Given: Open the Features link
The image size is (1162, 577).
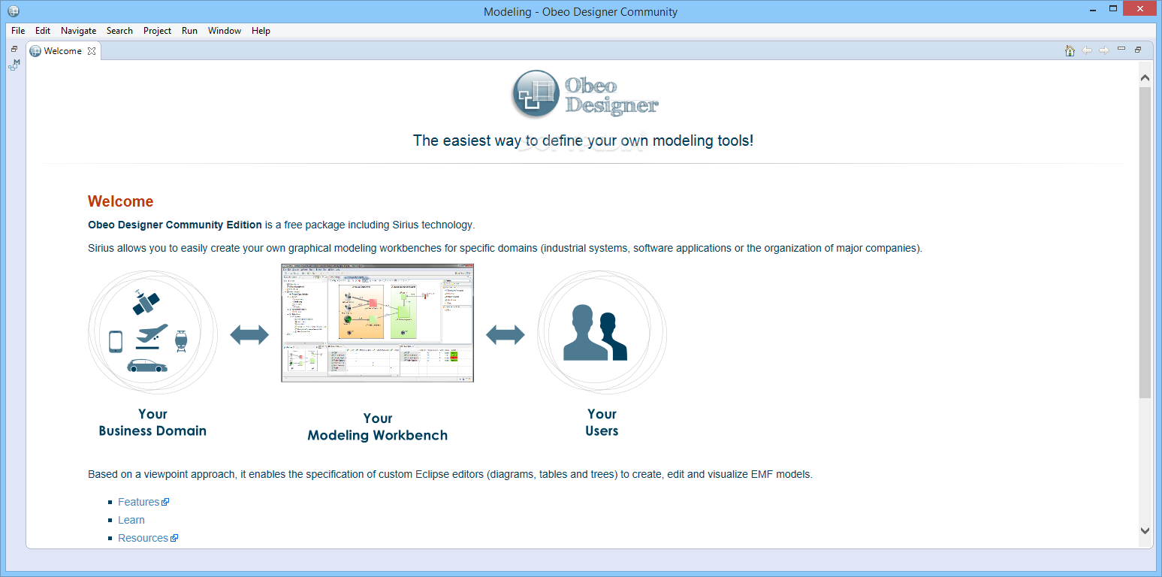Looking at the screenshot, I should tap(139, 502).
